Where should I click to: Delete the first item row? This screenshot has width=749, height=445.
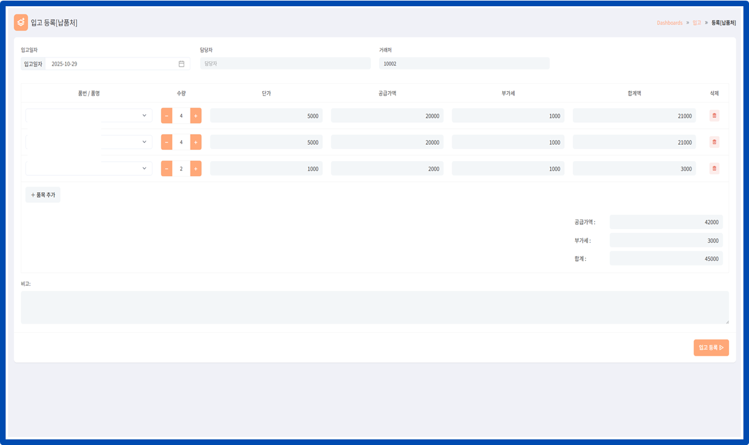(x=715, y=115)
